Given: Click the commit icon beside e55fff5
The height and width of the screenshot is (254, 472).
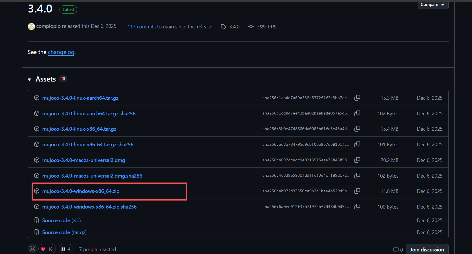Looking at the screenshot, I should click(251, 27).
